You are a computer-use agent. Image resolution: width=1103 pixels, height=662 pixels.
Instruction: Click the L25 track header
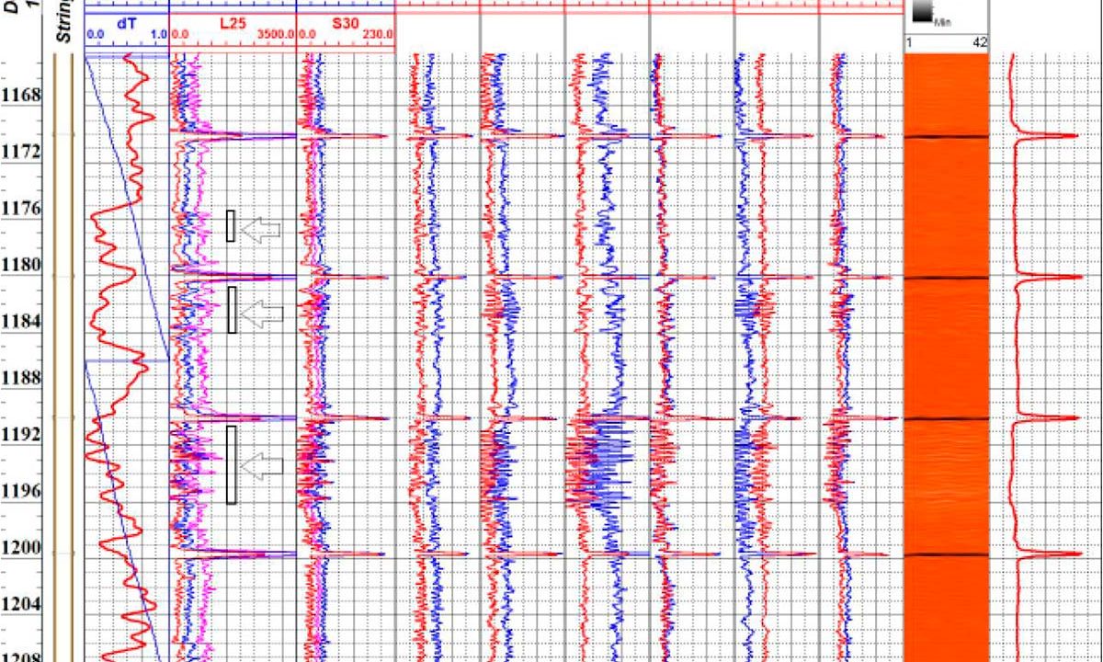point(233,26)
